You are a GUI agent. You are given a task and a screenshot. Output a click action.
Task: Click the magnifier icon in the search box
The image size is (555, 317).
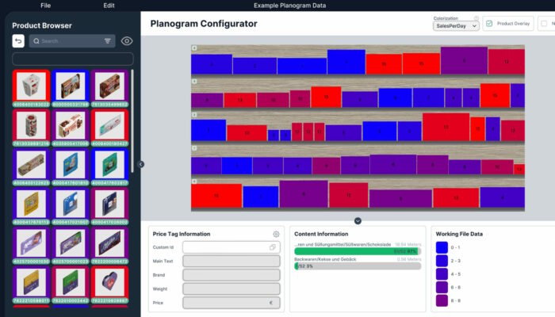click(36, 41)
